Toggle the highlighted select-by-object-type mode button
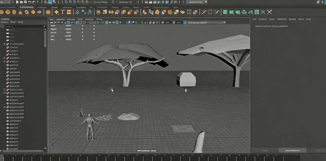 click(50, 2)
